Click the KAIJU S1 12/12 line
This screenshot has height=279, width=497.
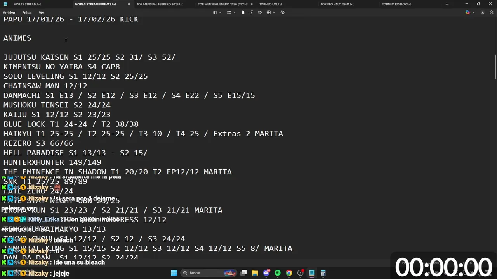57,114
